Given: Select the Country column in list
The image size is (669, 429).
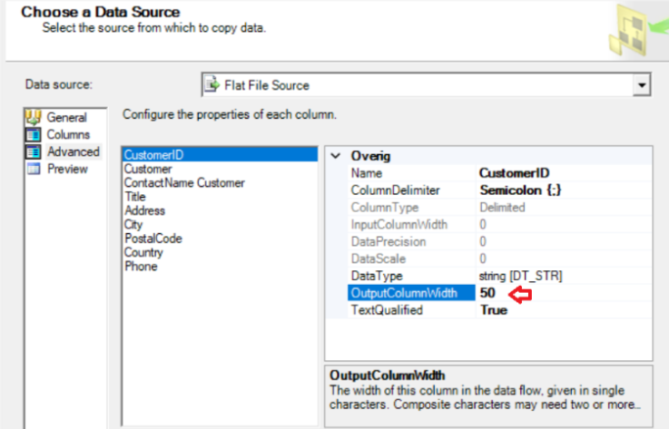Looking at the screenshot, I should pyautogui.click(x=143, y=252).
